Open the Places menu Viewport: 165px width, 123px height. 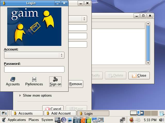[x=34, y=120]
